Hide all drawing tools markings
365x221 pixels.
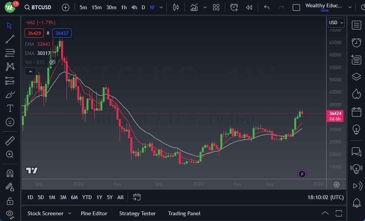[10, 214]
